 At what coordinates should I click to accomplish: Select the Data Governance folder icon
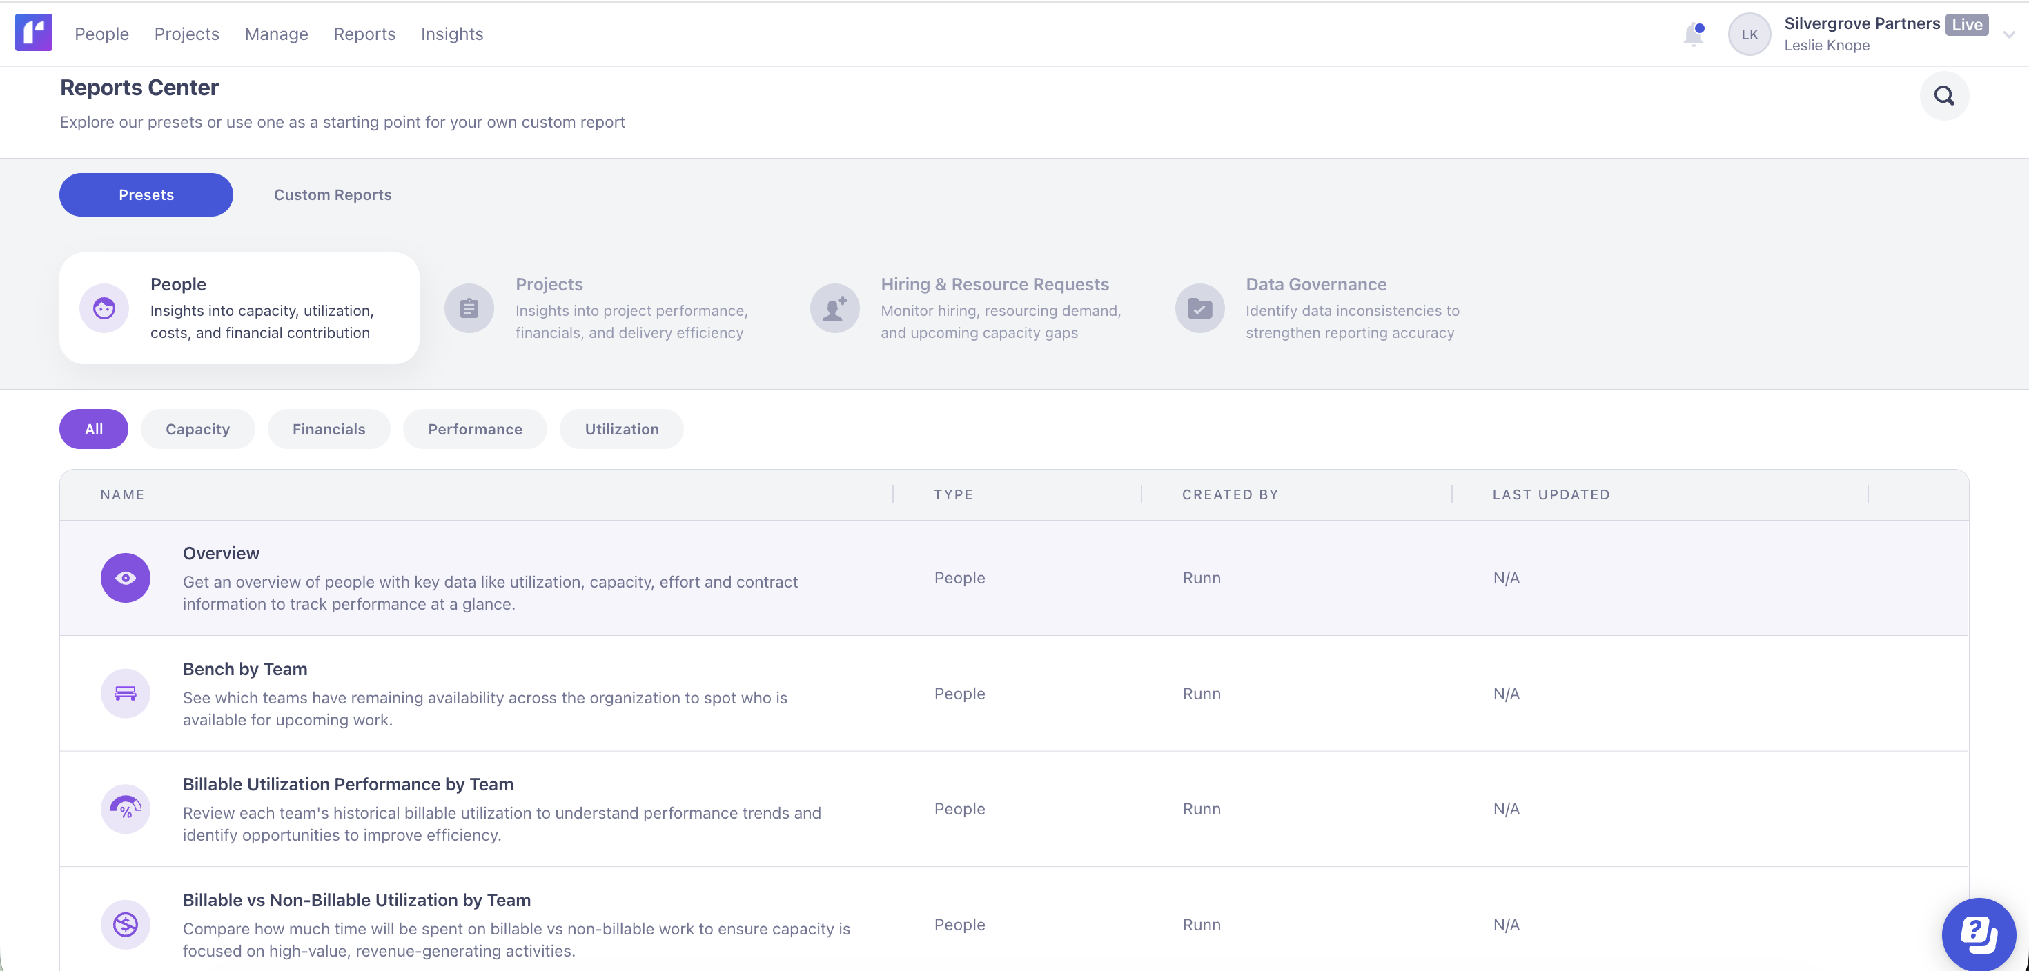point(1199,308)
